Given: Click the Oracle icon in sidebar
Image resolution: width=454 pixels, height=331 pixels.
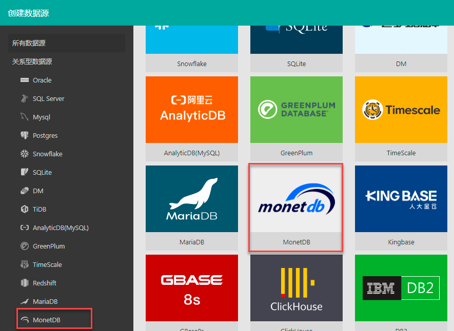Looking at the screenshot, I should click(24, 80).
